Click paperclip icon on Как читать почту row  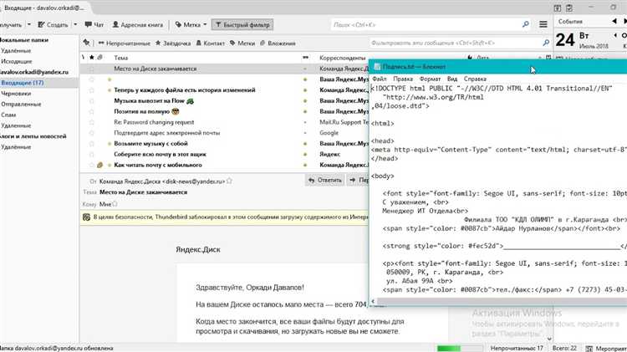(x=100, y=165)
